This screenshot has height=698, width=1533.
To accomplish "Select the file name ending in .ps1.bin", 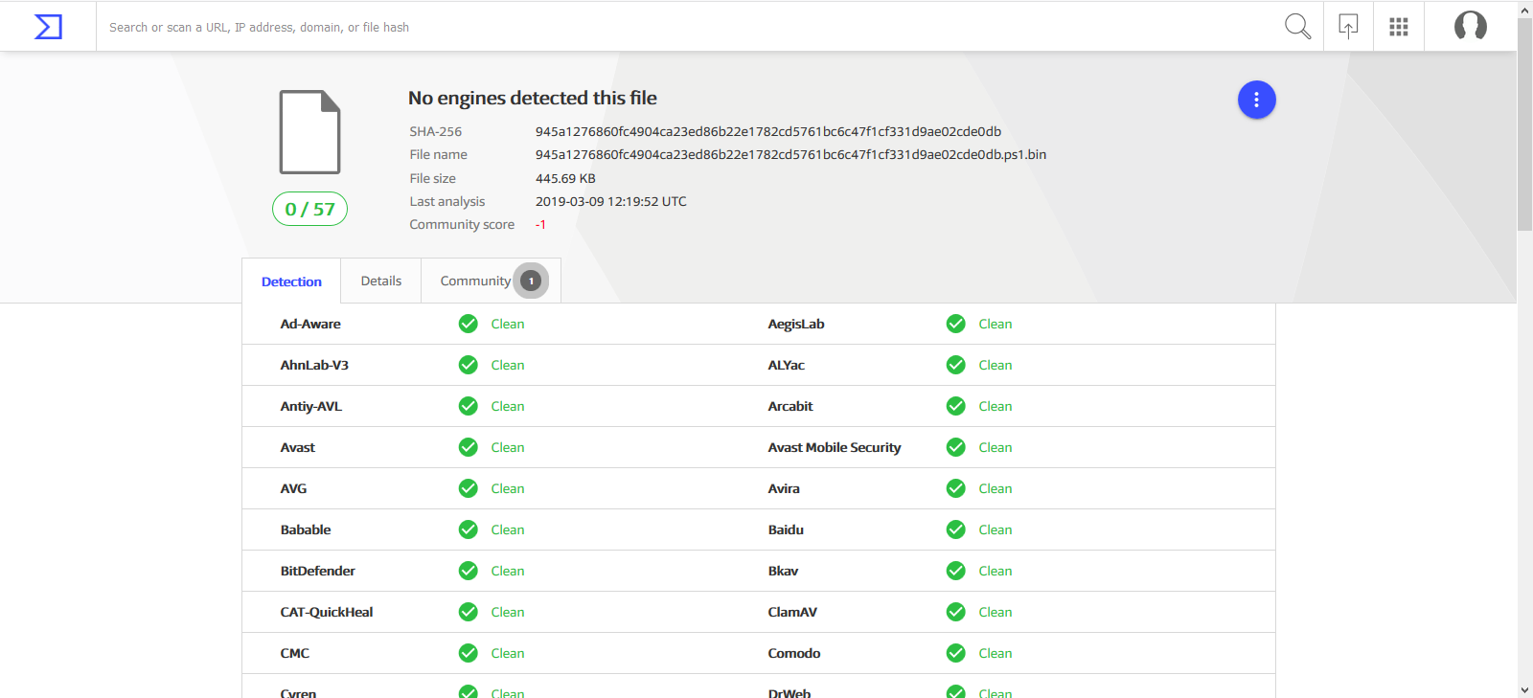I will (x=790, y=154).
